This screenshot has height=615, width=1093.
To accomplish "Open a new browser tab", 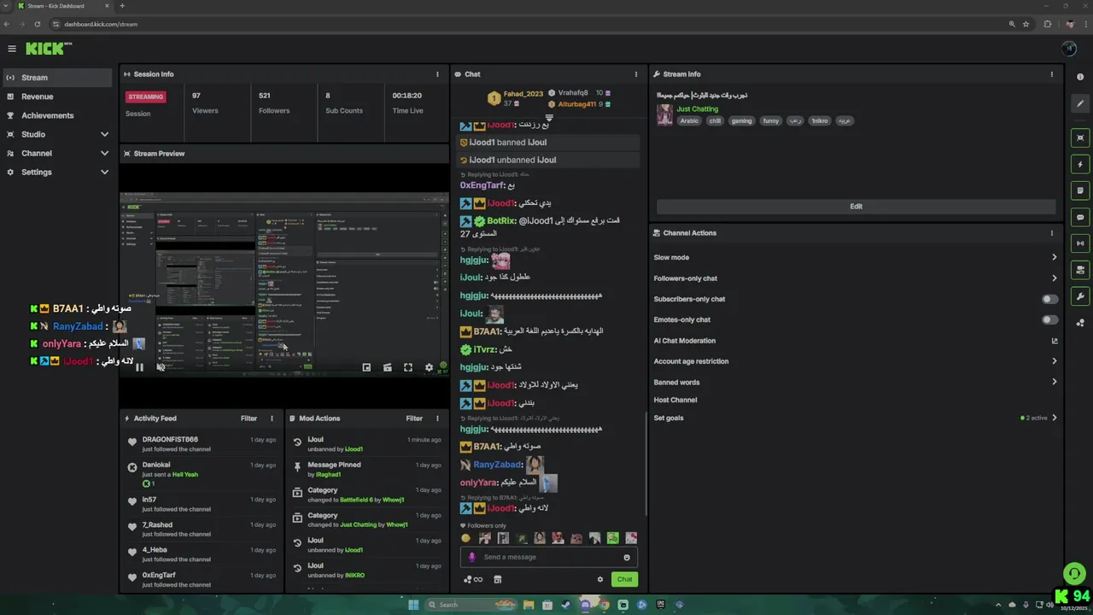I will [122, 6].
